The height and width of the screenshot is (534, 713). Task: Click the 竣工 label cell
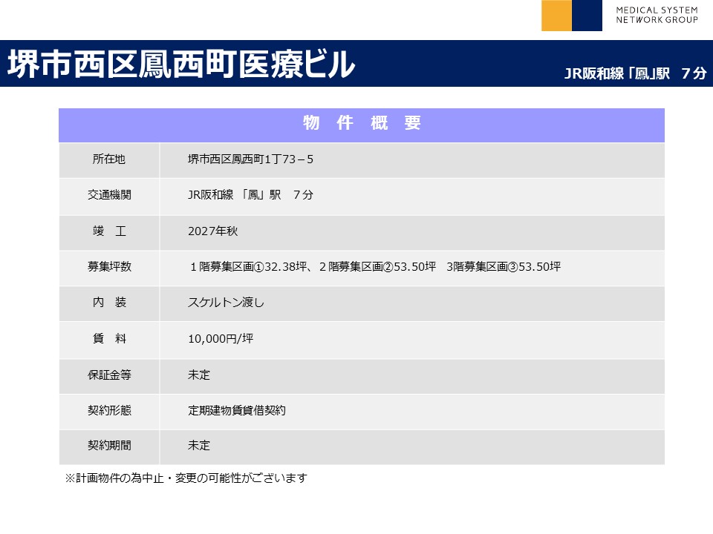(x=109, y=231)
